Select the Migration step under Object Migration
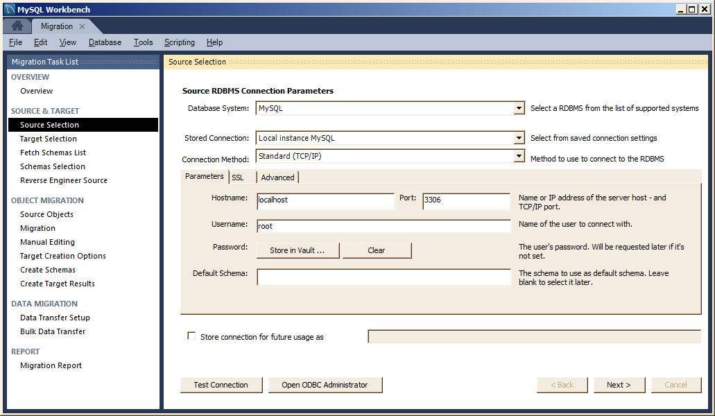 [37, 228]
